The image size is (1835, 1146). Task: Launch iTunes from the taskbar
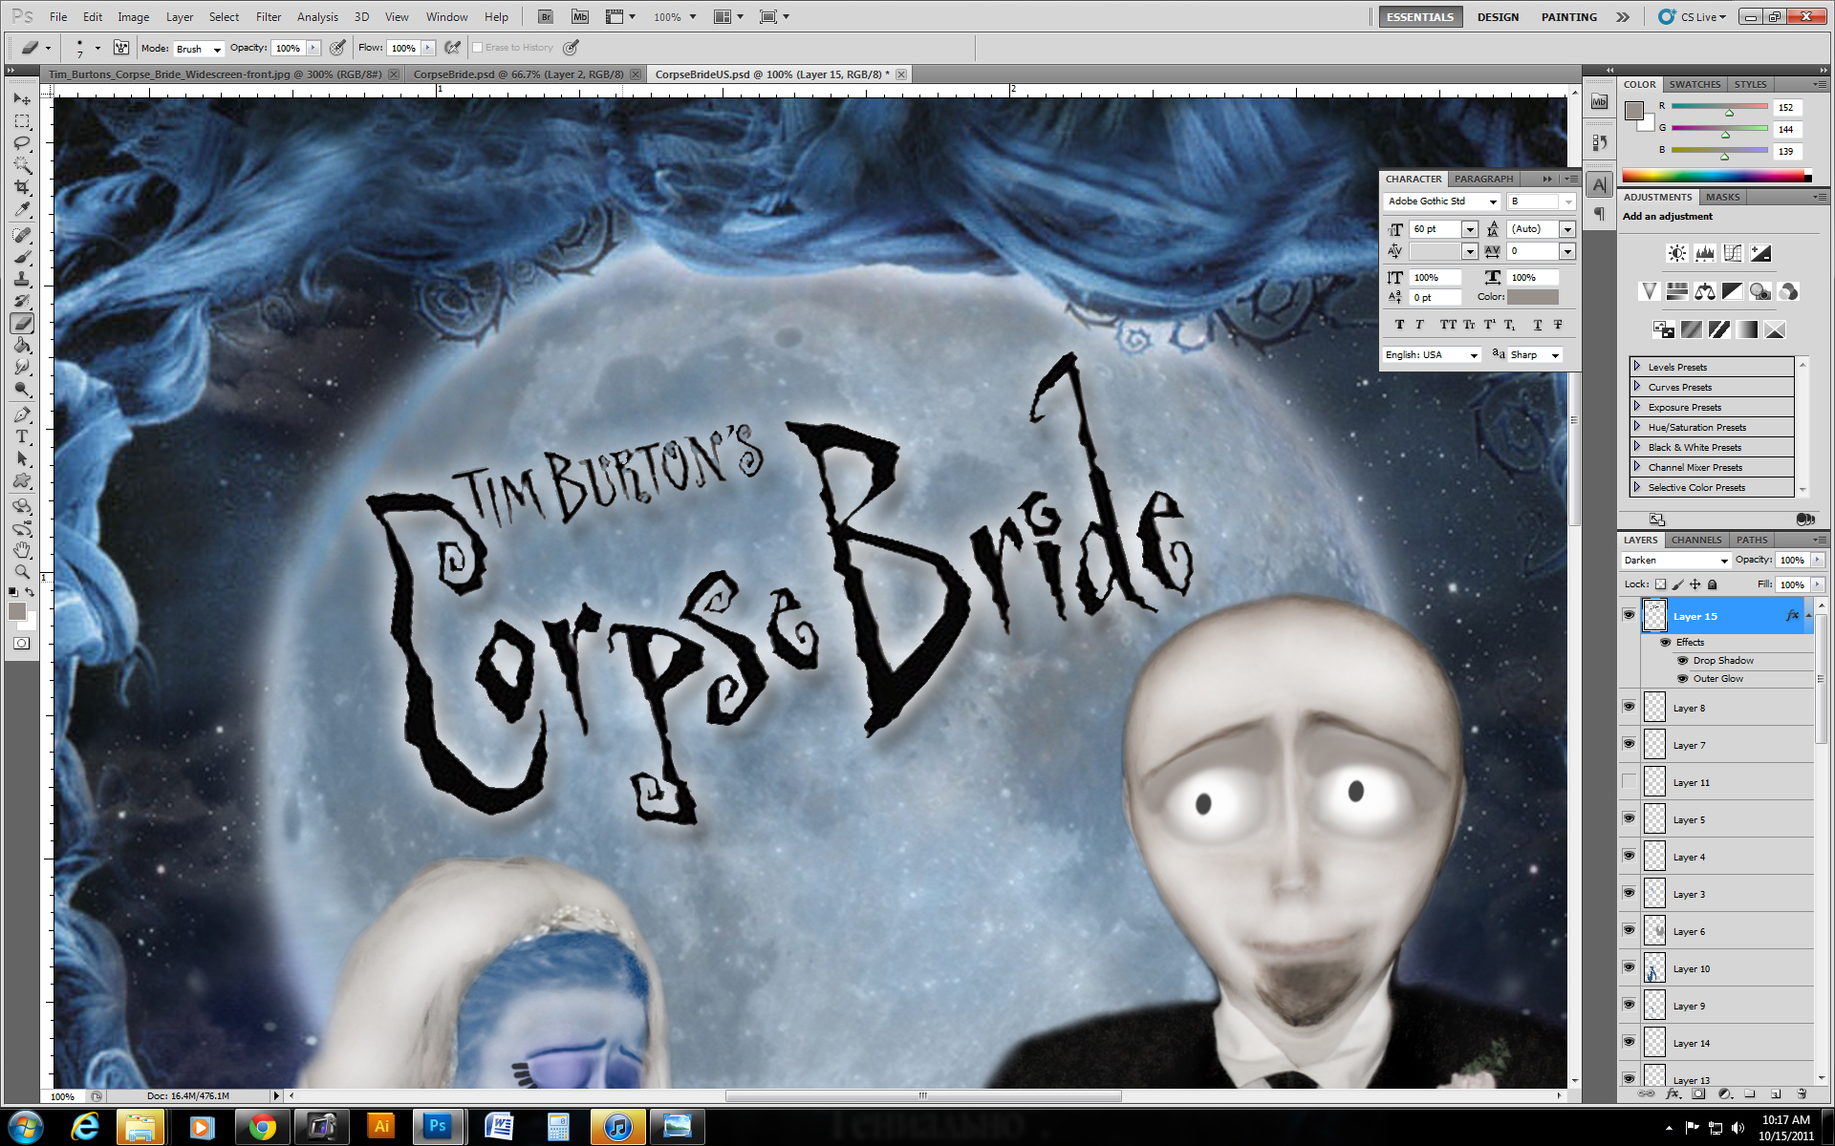617,1127
